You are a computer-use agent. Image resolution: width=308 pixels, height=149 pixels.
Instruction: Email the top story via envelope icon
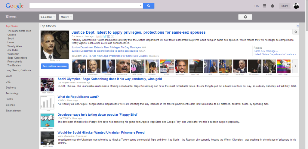(112, 36)
